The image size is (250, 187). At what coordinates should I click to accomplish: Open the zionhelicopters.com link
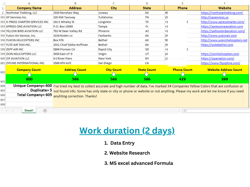(x=220, y=54)
